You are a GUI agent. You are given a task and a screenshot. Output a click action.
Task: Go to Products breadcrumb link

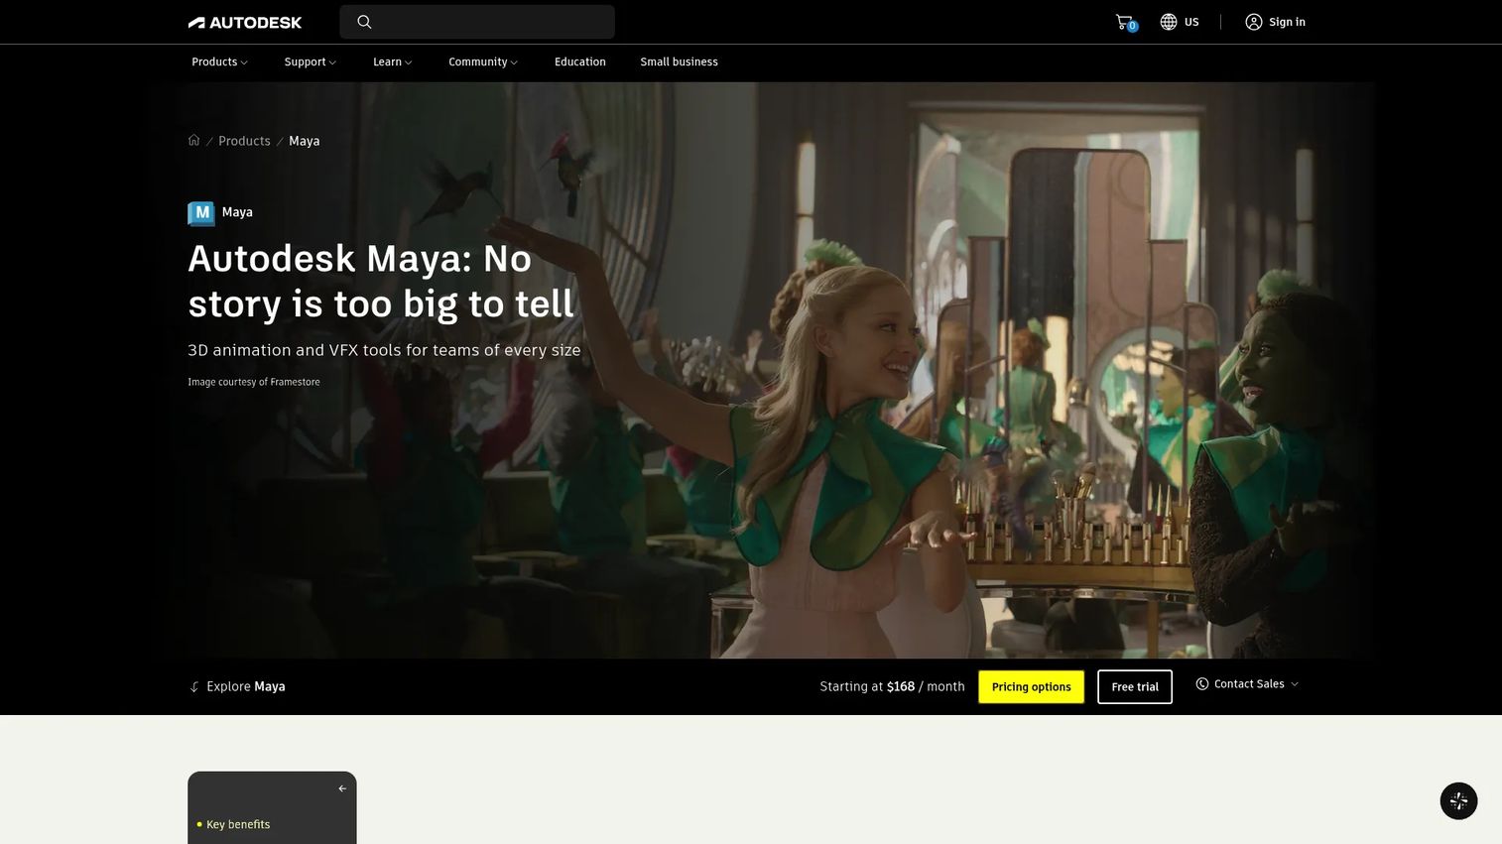coord(244,141)
